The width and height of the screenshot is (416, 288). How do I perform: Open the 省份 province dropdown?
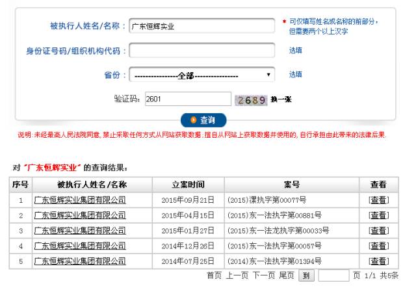pyautogui.click(x=202, y=75)
